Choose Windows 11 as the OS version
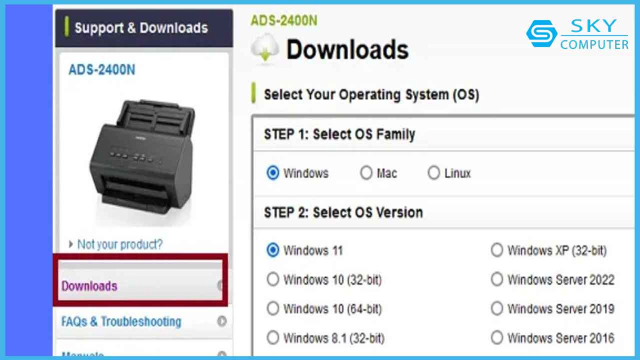The image size is (640, 360). coord(272,250)
